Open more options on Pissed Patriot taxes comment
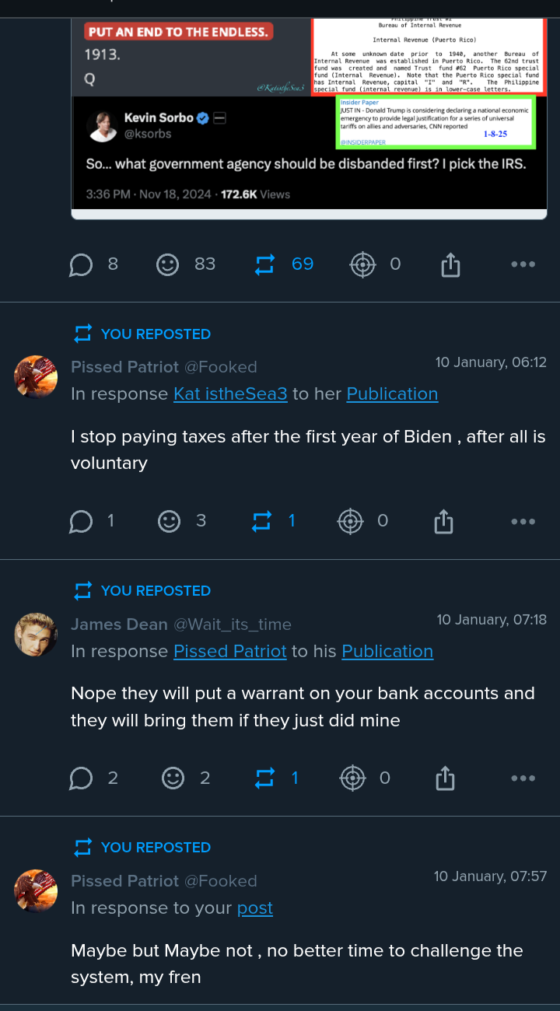This screenshot has width=560, height=1011. pyautogui.click(x=523, y=522)
